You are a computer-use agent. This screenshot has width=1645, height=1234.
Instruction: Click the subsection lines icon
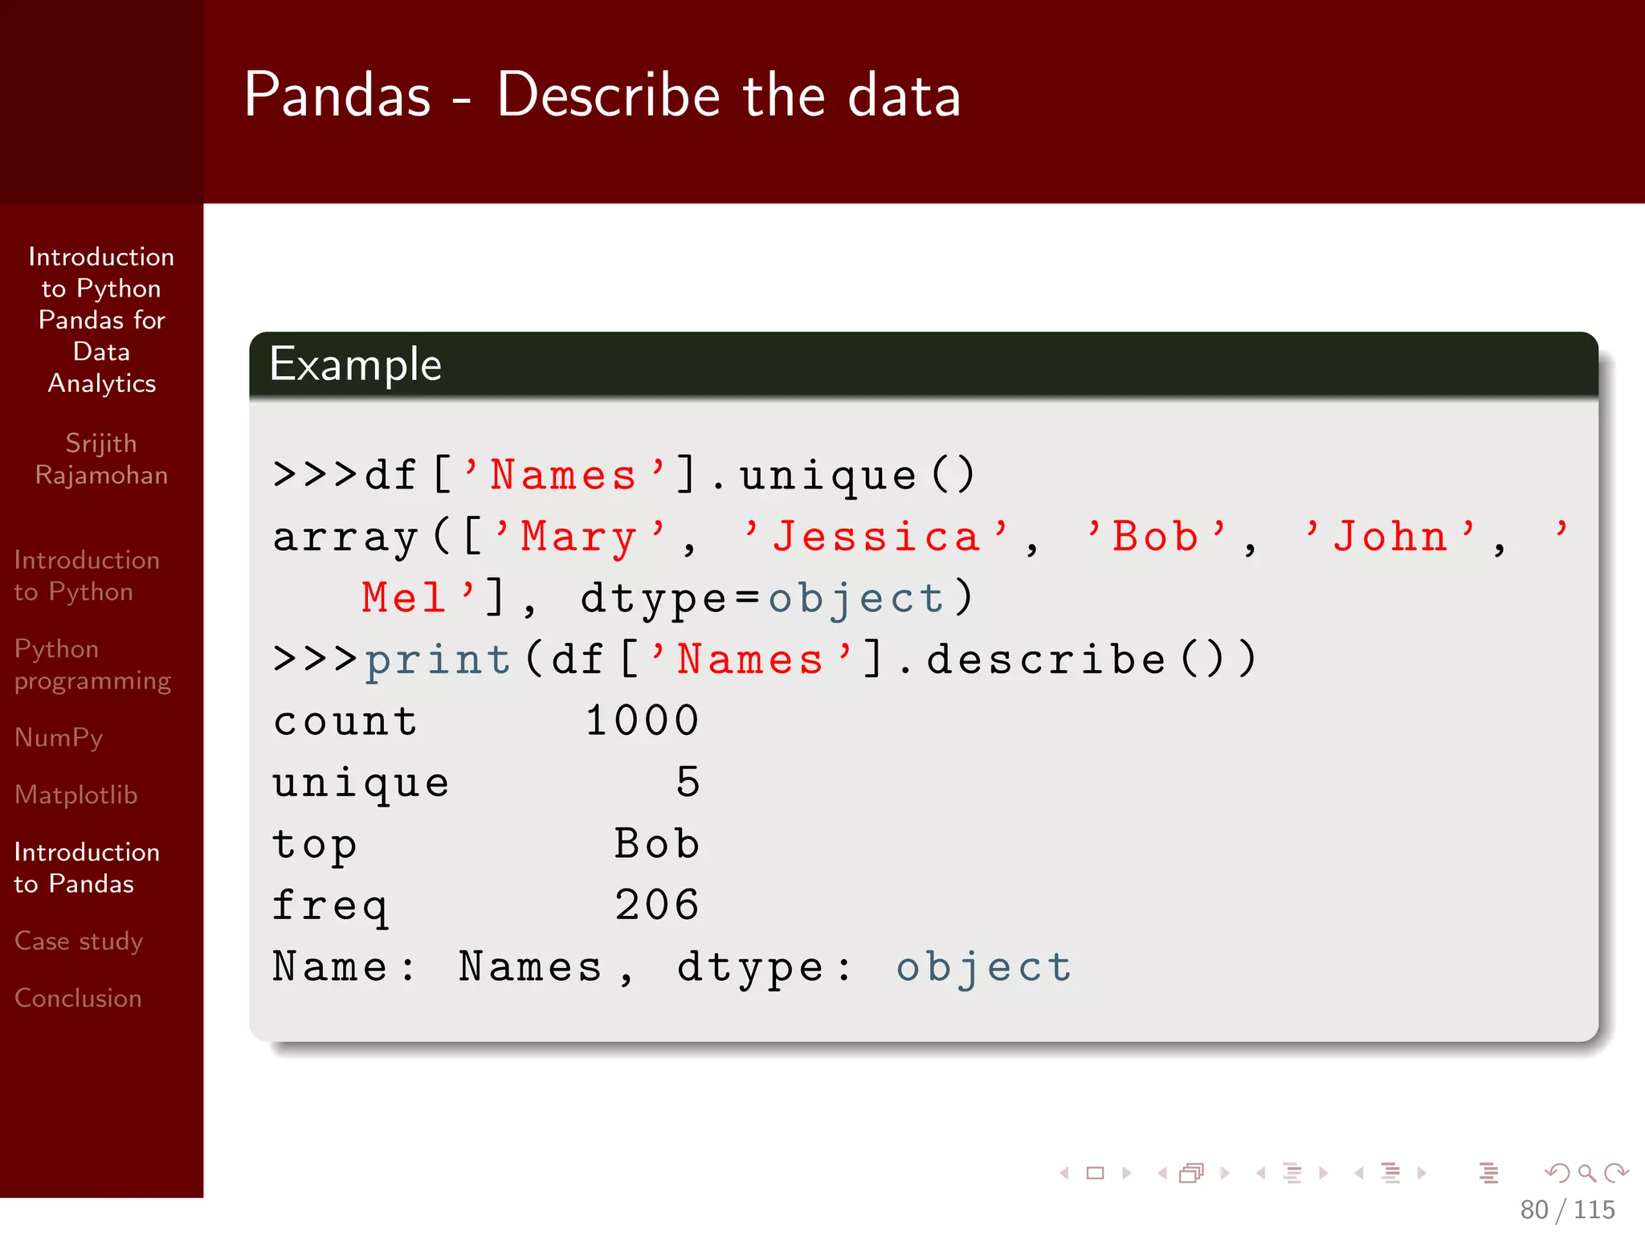[x=1292, y=1174]
